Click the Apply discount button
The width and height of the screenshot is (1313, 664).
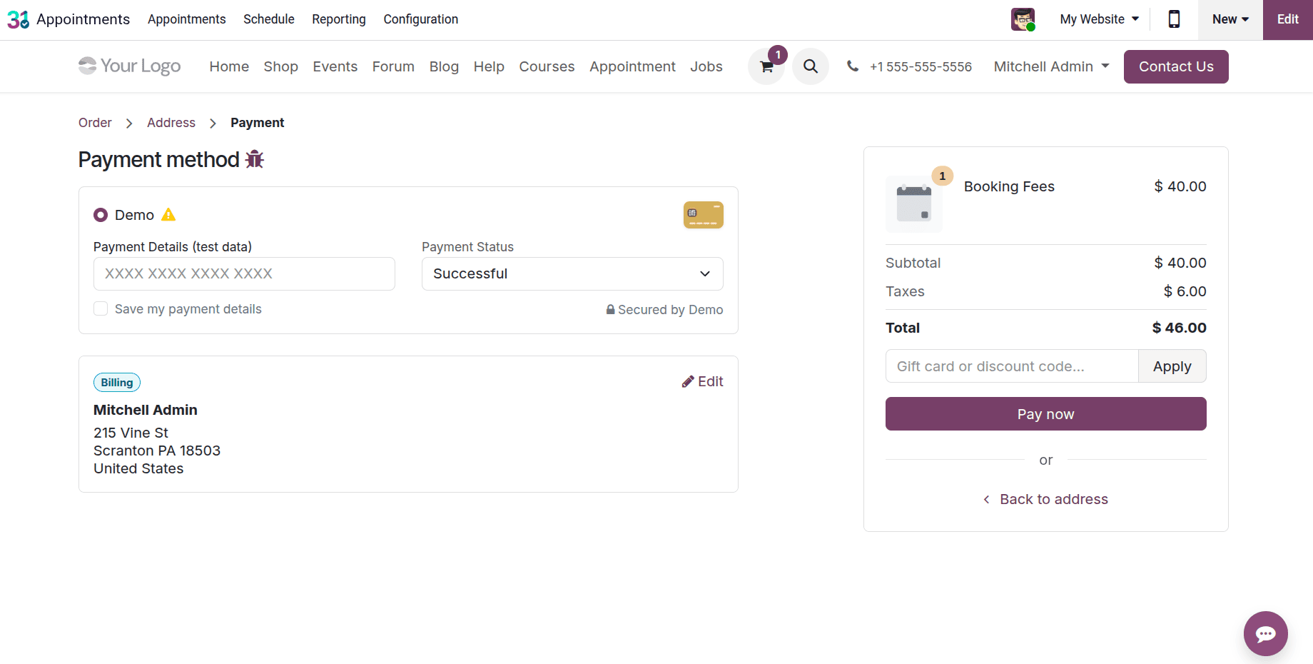point(1172,366)
